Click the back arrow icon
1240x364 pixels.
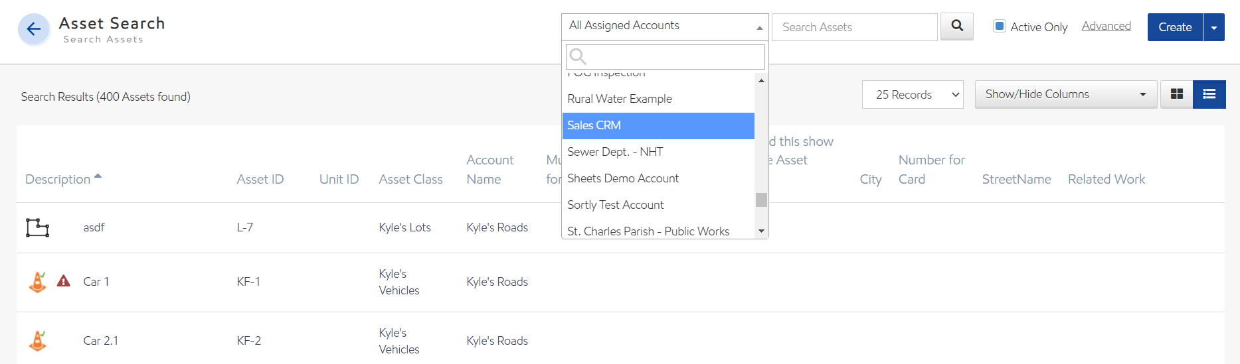point(33,29)
